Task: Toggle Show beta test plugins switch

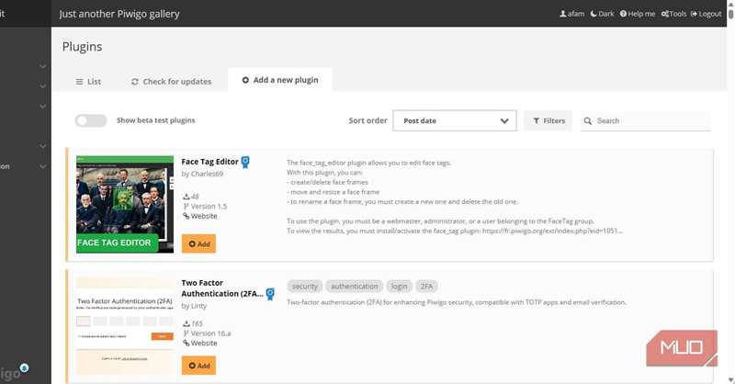Action: 91,120
